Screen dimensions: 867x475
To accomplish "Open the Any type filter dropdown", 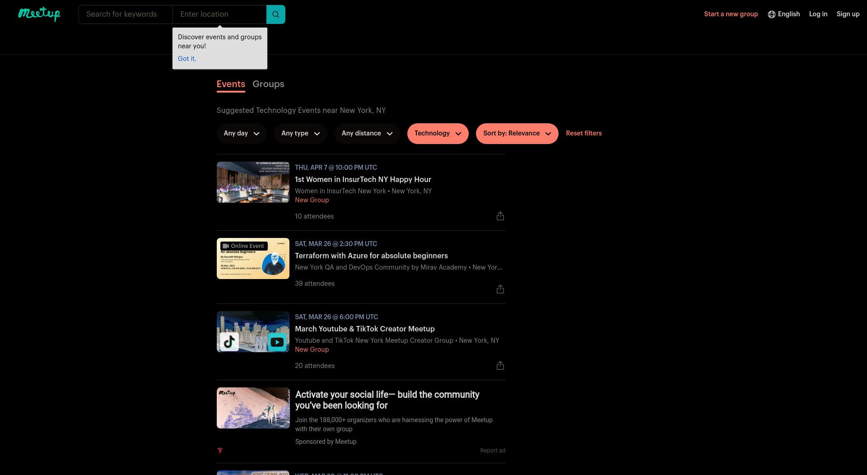I will click(x=301, y=134).
